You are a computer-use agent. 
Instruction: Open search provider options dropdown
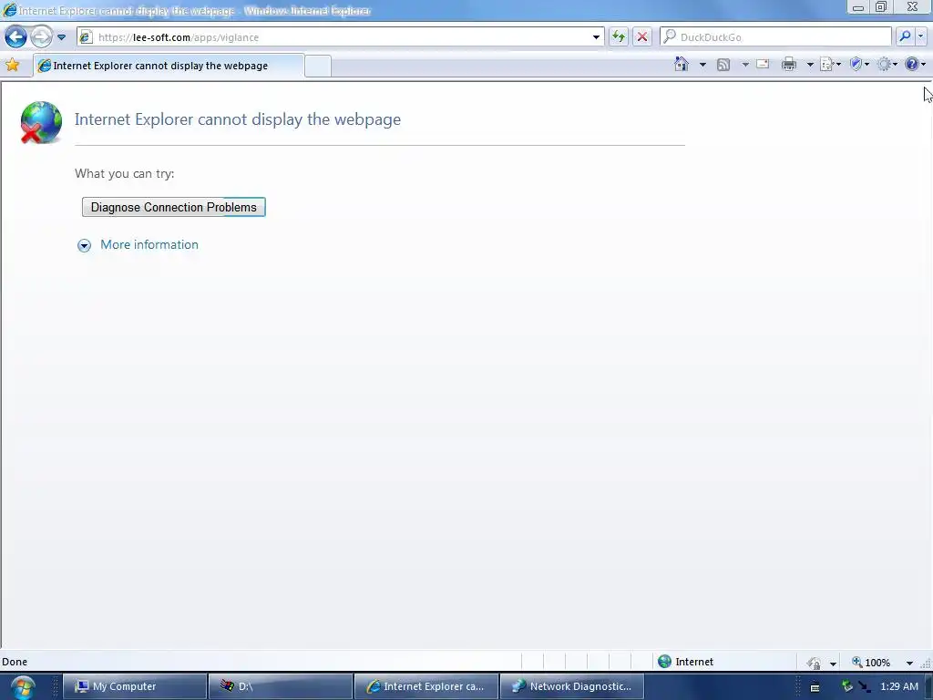(x=921, y=36)
